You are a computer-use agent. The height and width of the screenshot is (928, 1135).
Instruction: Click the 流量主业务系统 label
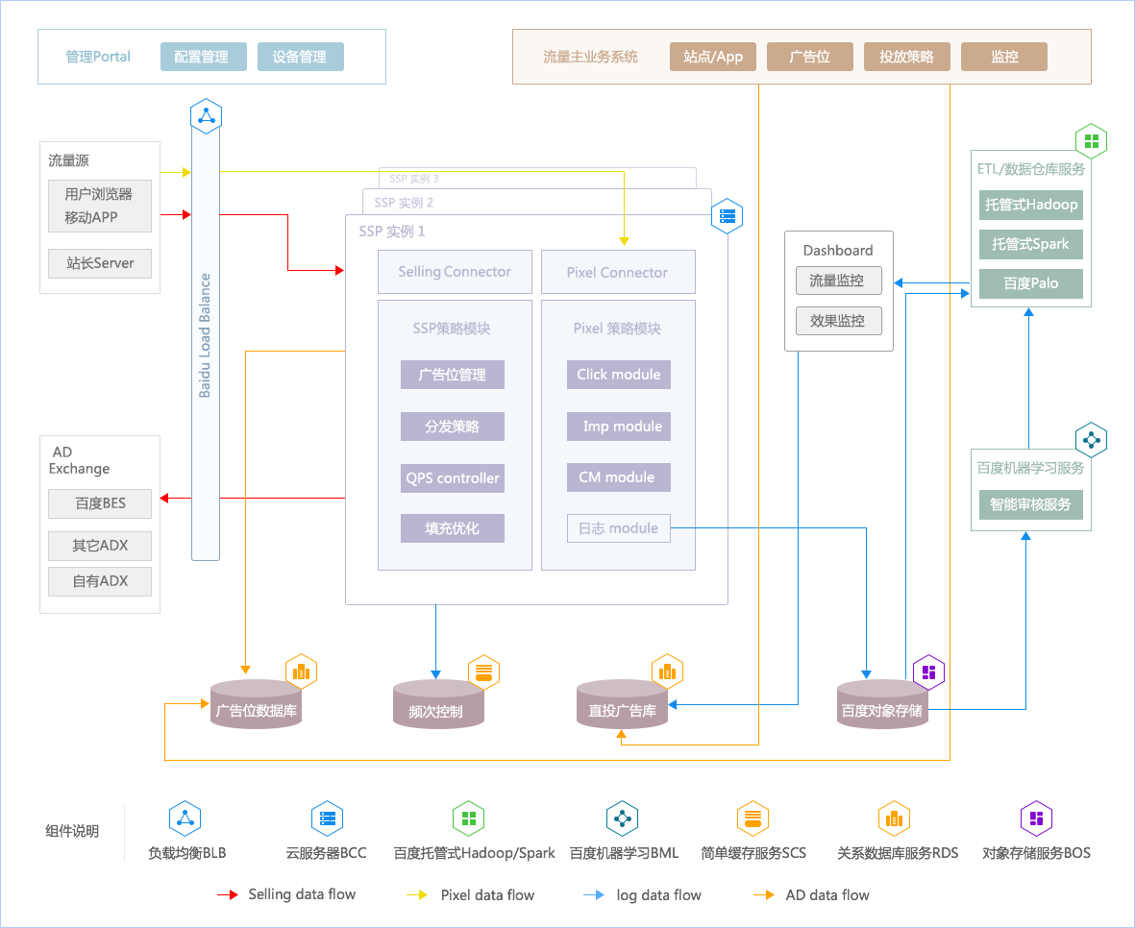tap(591, 57)
